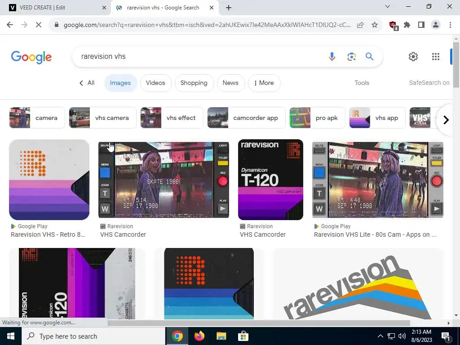460x345 pixels.
Task: Click the vertical page scrollbar
Action: point(456,65)
